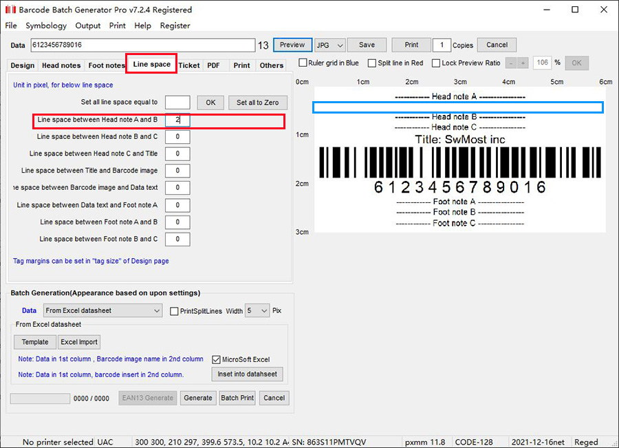Screen dimensions: 619x448
Task: Click the Excel Import button
Action: pyautogui.click(x=79, y=342)
